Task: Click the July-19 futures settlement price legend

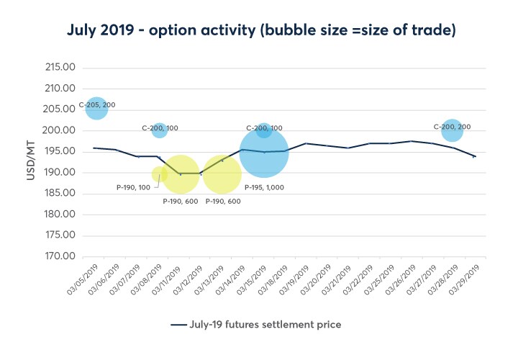Action: [x=255, y=325]
